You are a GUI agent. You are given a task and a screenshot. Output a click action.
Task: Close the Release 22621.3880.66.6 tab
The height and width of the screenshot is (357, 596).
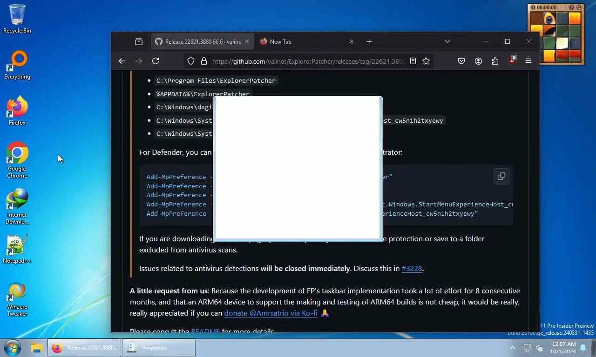tap(247, 41)
